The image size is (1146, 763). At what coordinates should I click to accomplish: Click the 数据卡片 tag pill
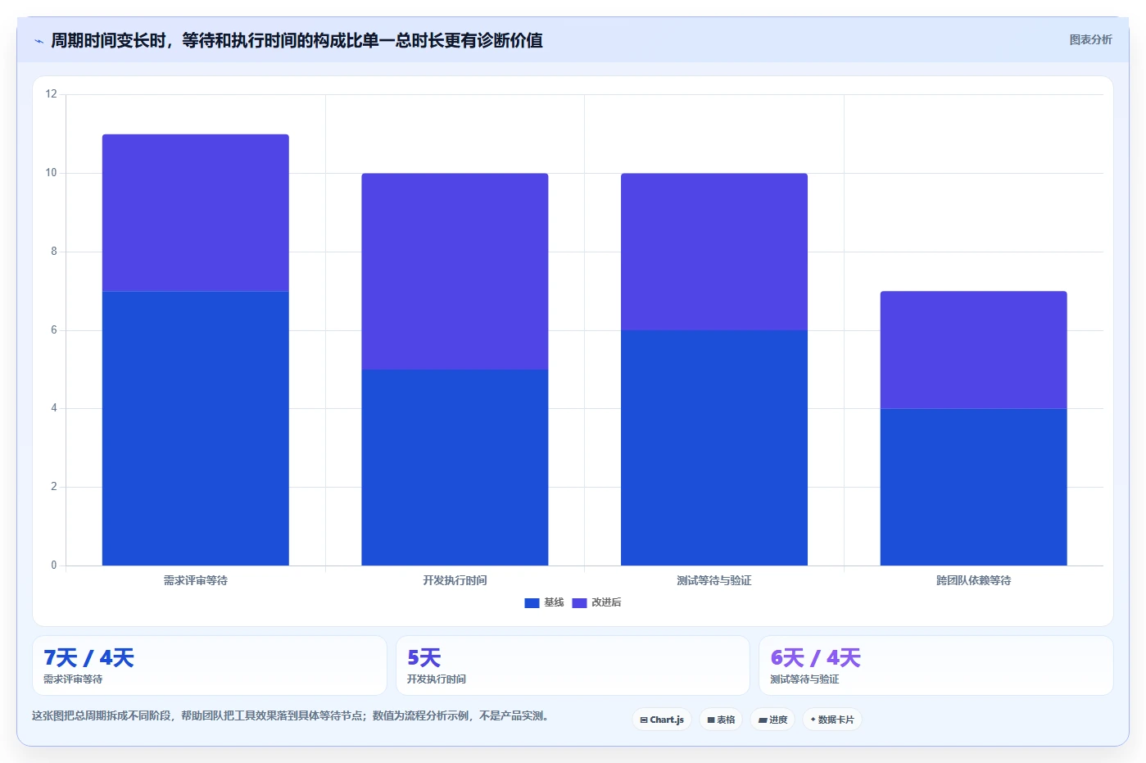tap(832, 720)
